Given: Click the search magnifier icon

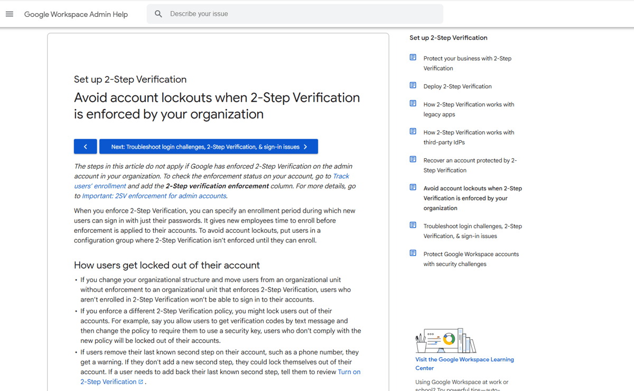Looking at the screenshot, I should pyautogui.click(x=158, y=14).
